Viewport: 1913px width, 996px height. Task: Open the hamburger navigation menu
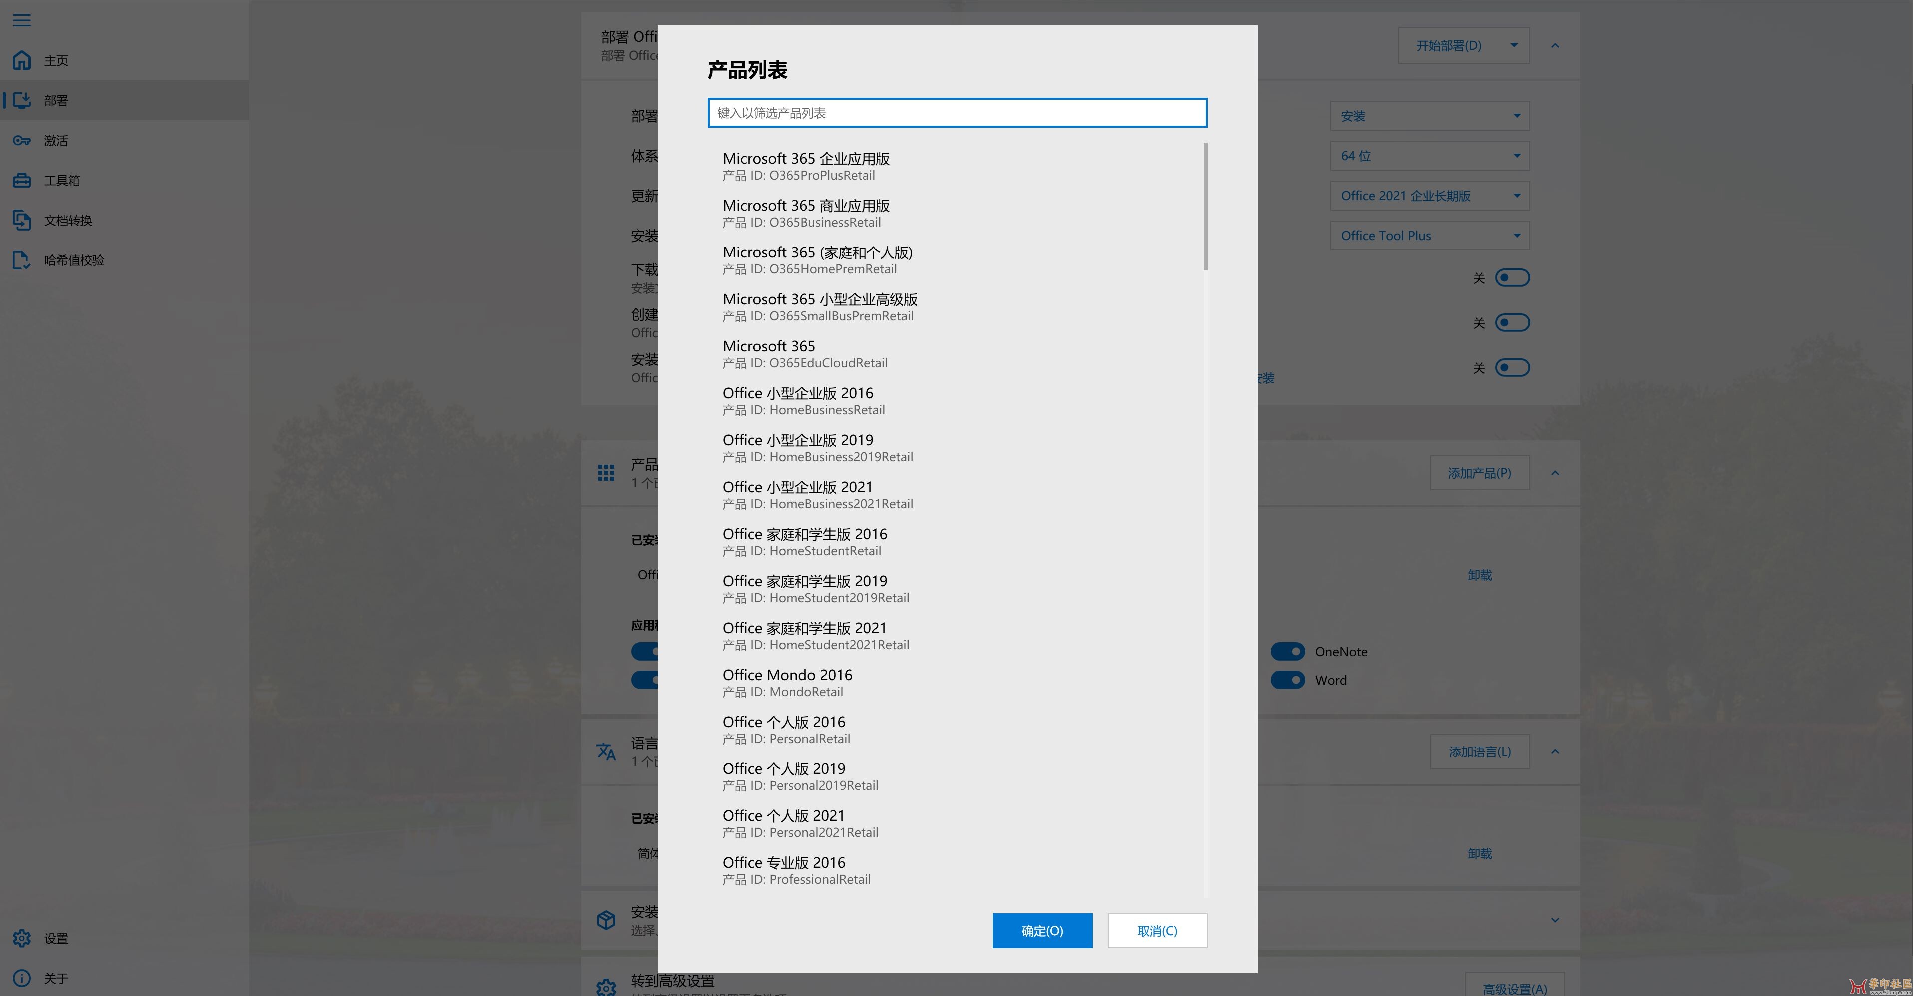(x=21, y=20)
